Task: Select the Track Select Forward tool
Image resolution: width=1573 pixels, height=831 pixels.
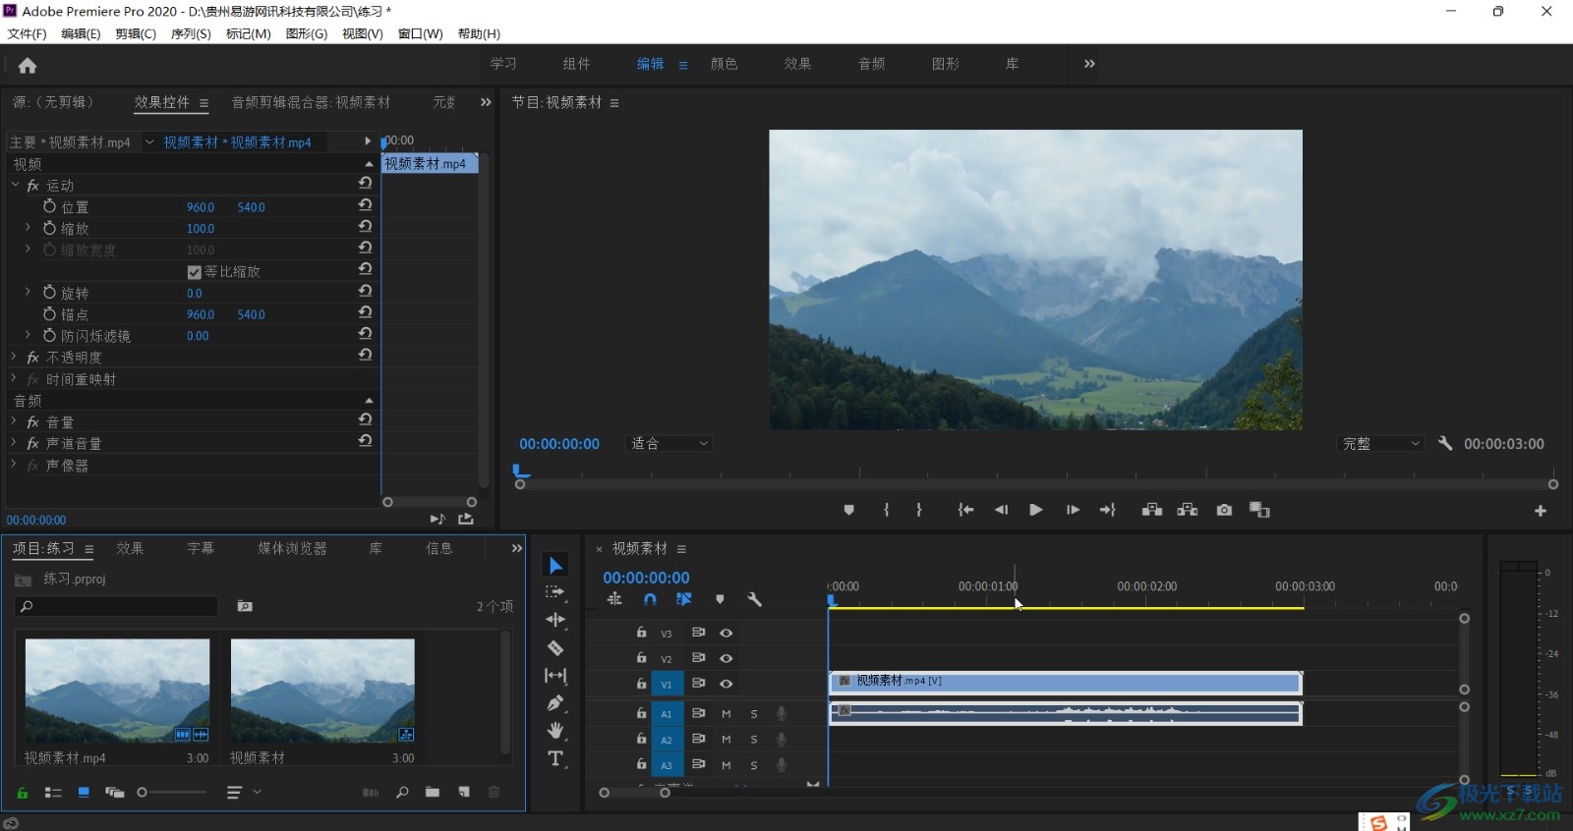Action: pos(555,592)
